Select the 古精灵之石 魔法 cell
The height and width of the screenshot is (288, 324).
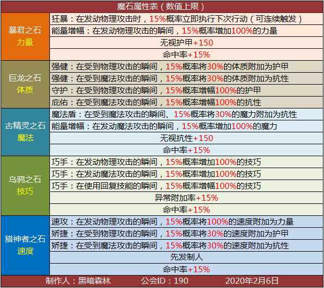coord(25,132)
